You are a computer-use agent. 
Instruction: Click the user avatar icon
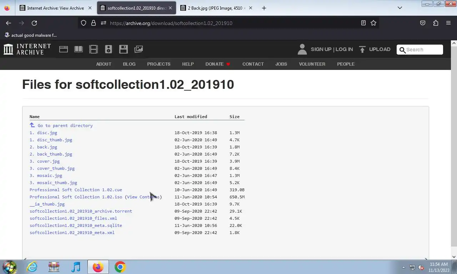[x=302, y=49]
